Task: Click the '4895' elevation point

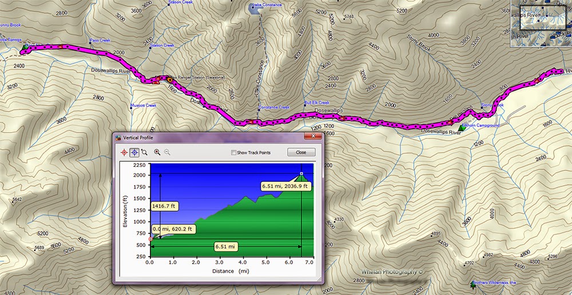Action: (435, 234)
